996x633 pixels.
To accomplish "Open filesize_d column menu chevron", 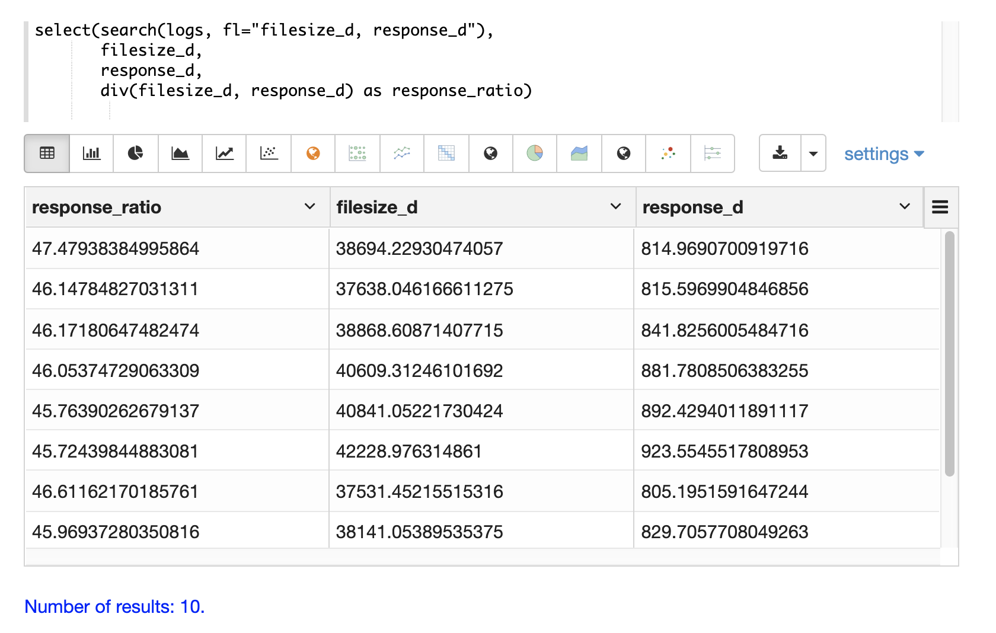I will pyautogui.click(x=616, y=207).
